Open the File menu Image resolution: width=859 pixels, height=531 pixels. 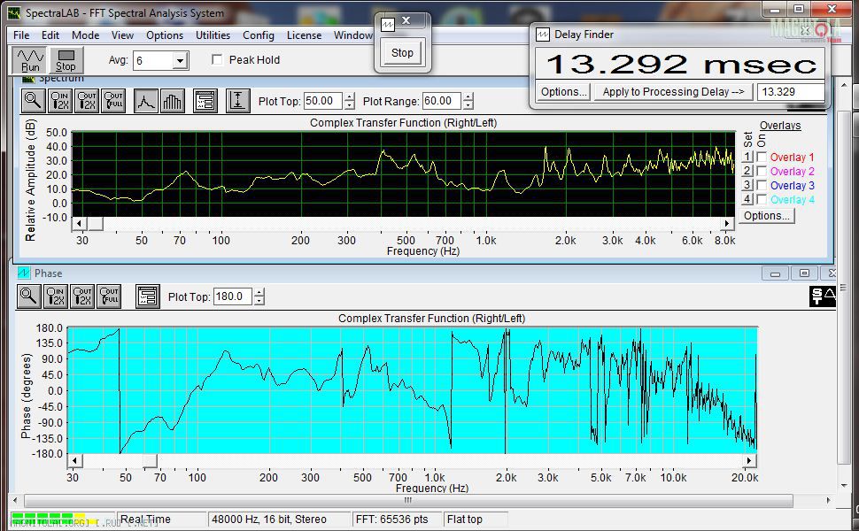point(21,35)
